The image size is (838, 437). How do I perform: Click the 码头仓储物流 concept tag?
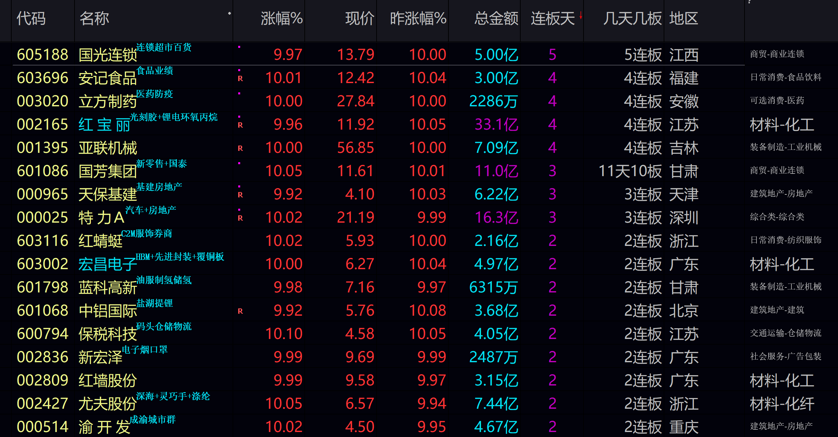coord(164,326)
